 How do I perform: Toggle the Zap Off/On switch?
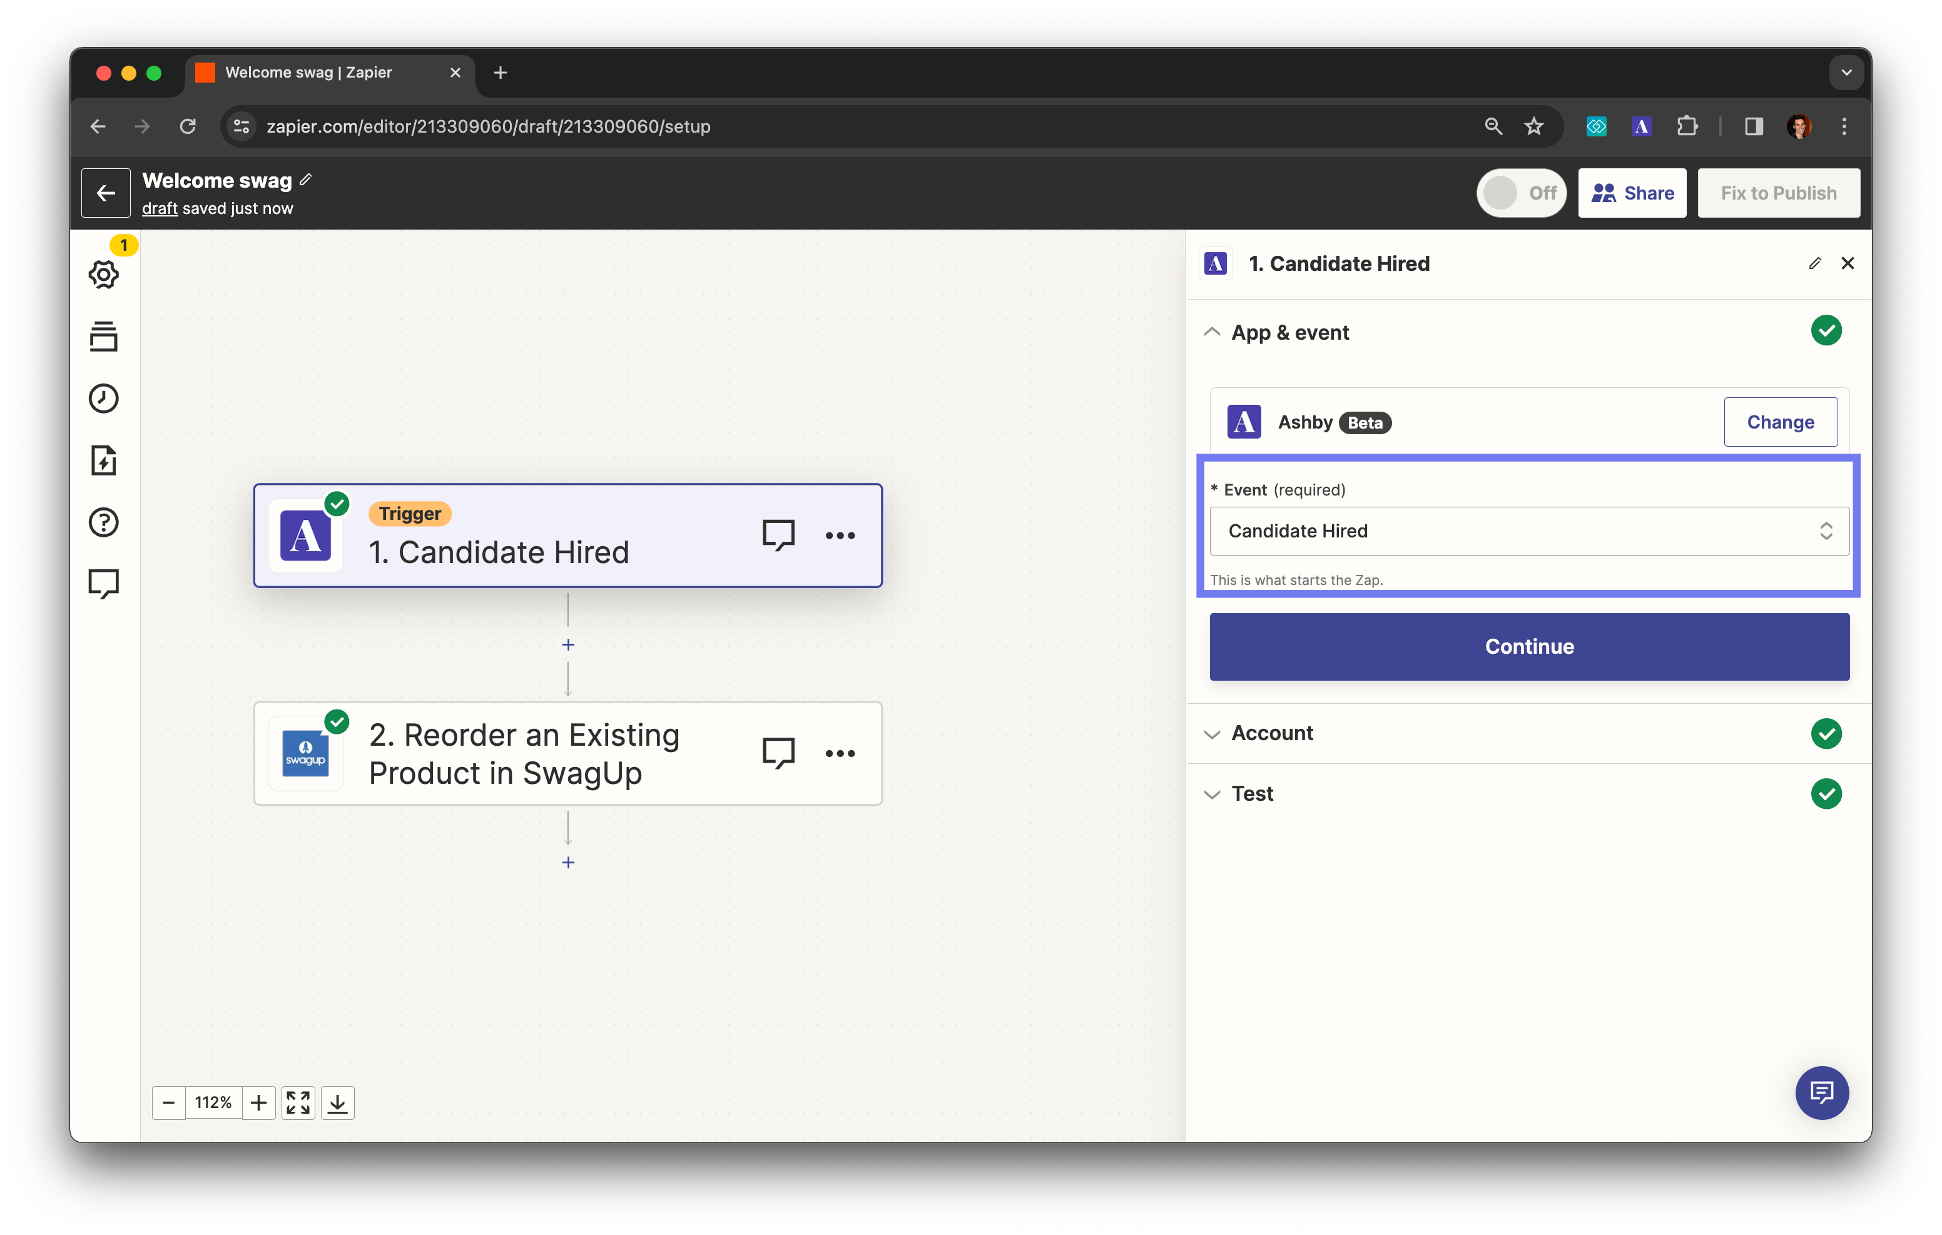tap(1523, 191)
